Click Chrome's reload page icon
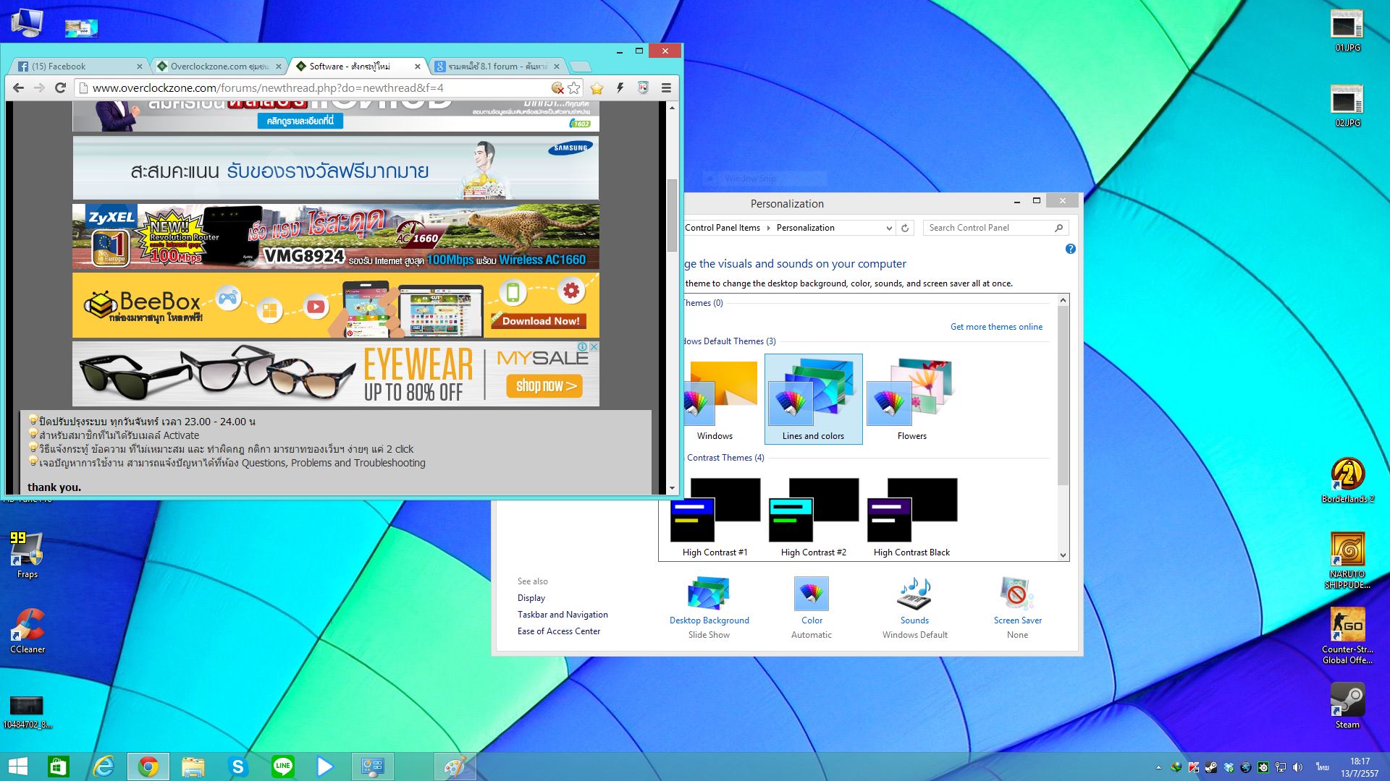 [61, 88]
